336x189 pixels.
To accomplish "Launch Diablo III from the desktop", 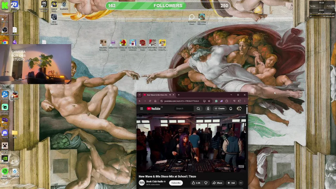I will point(5,18).
